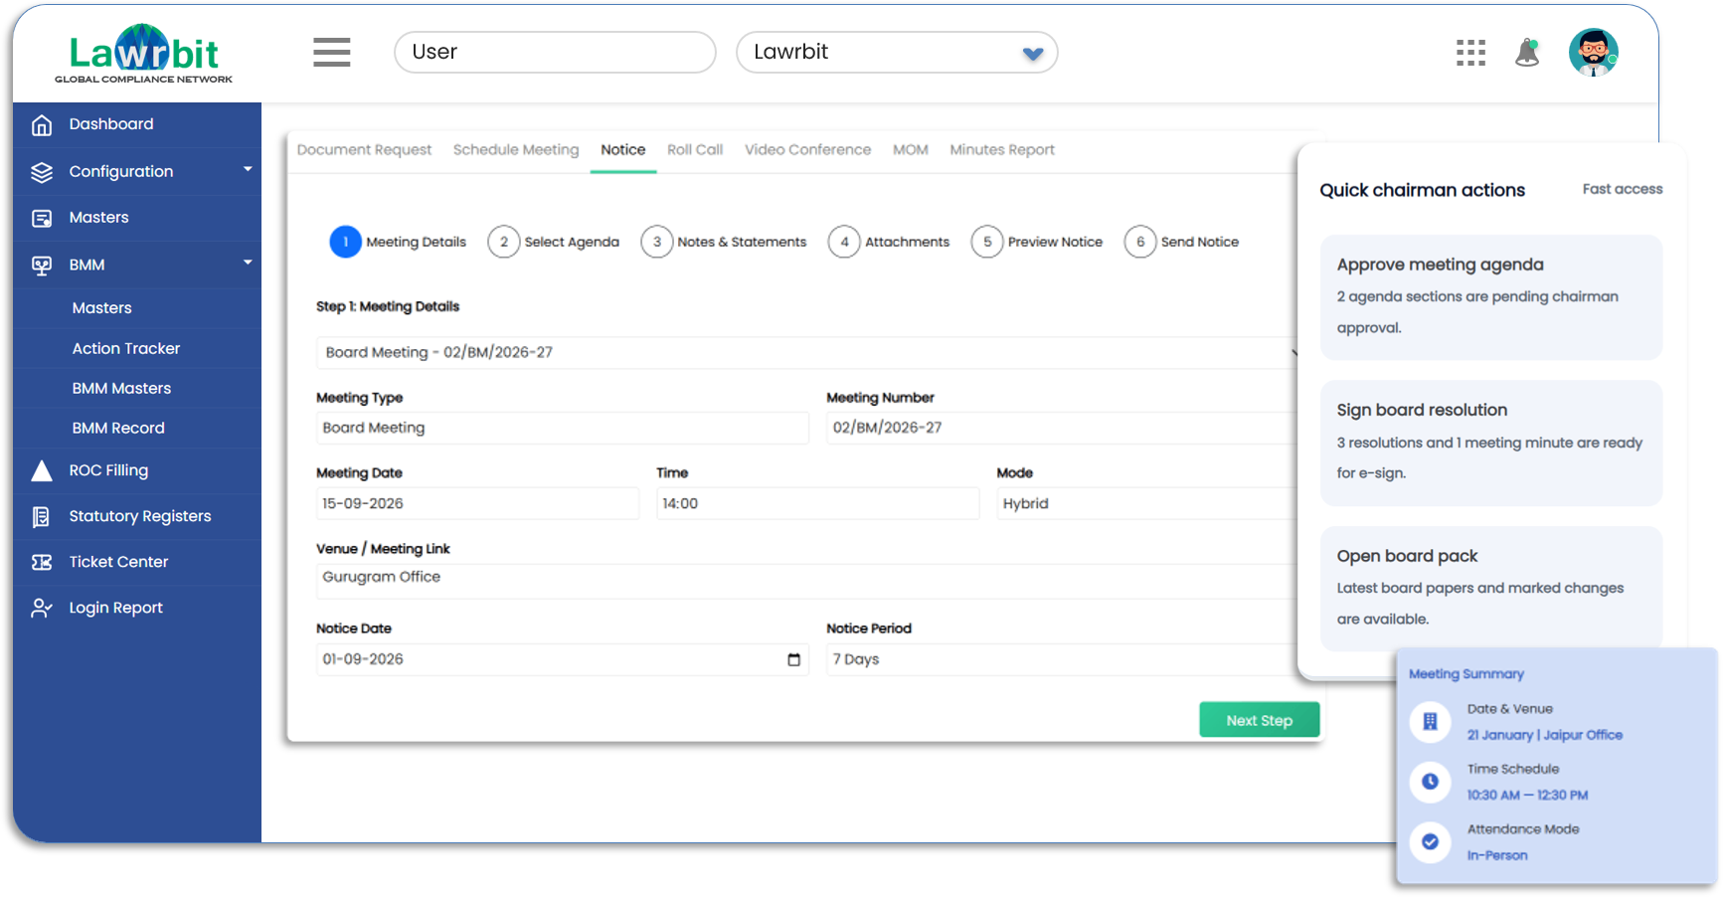
Task: Open Ticket Center in sidebar
Action: 137,563
